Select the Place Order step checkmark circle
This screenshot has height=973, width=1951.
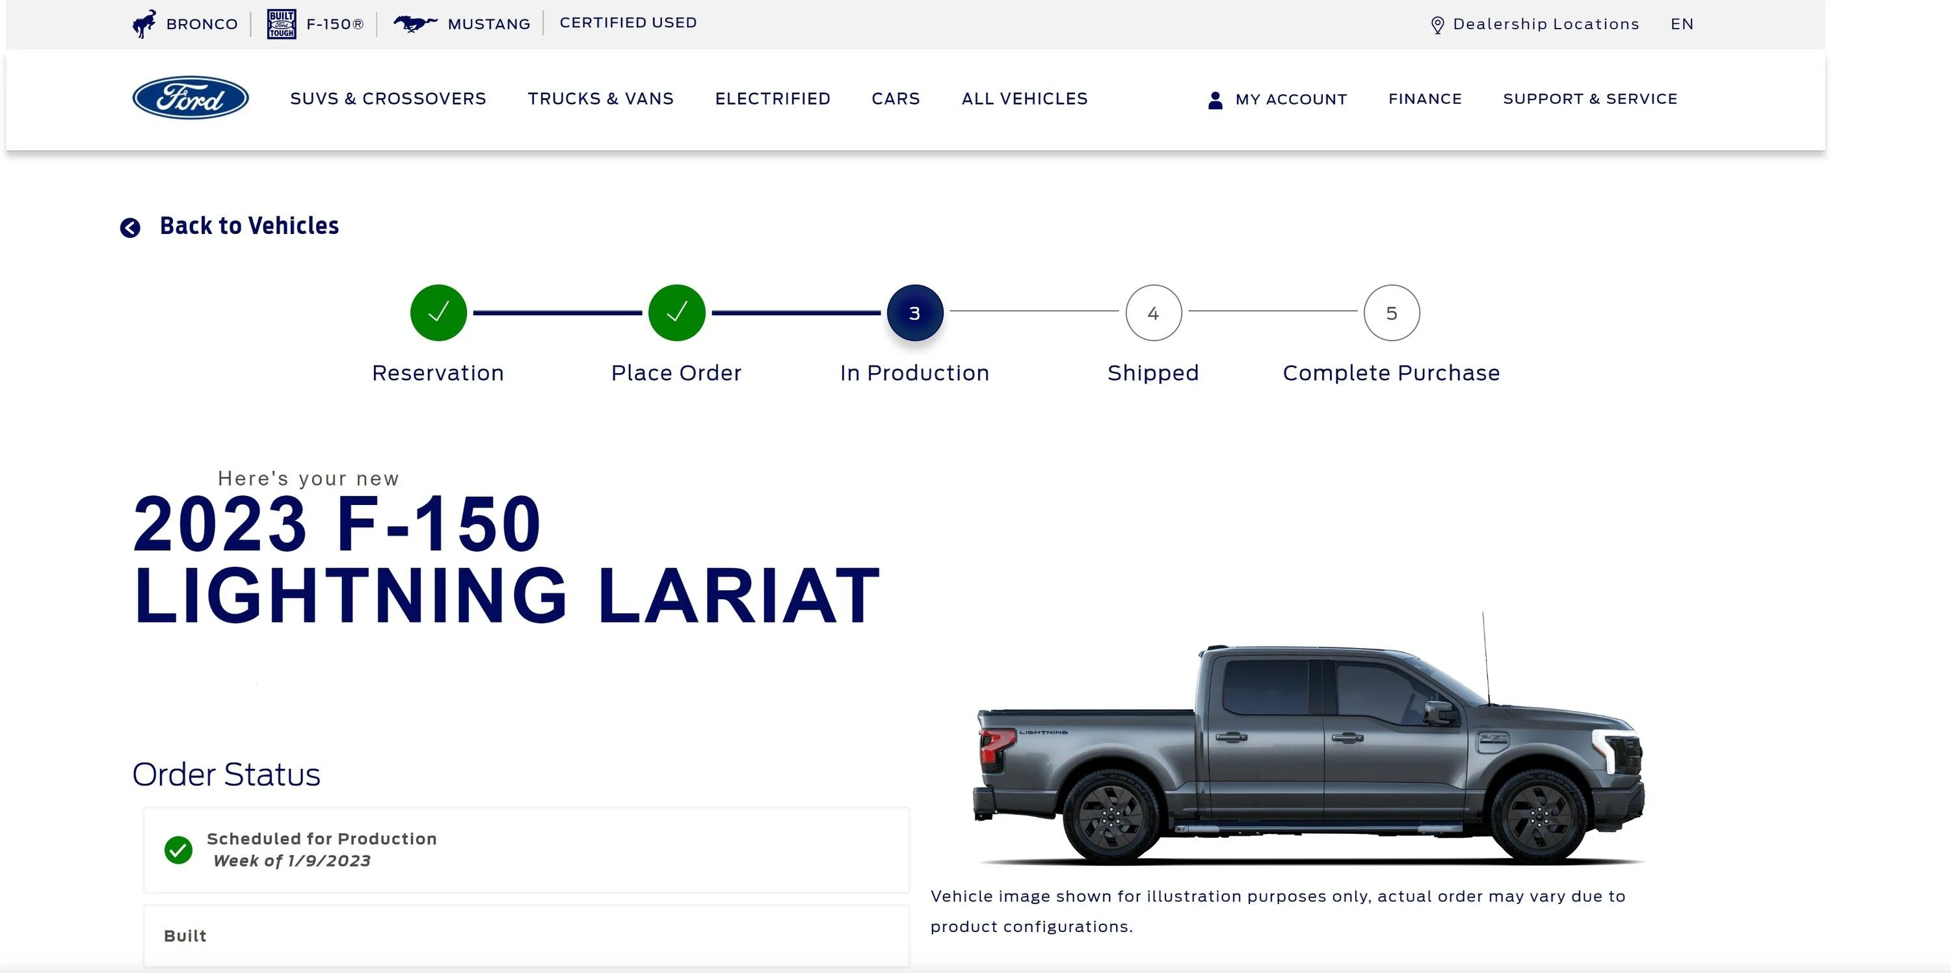[676, 313]
